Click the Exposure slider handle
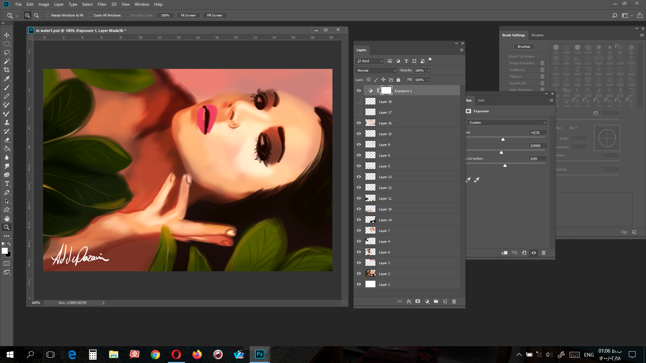This screenshot has height=363, width=646. tap(503, 139)
